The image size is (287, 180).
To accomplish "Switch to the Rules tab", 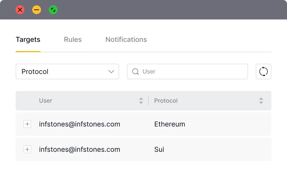I will 73,39.
